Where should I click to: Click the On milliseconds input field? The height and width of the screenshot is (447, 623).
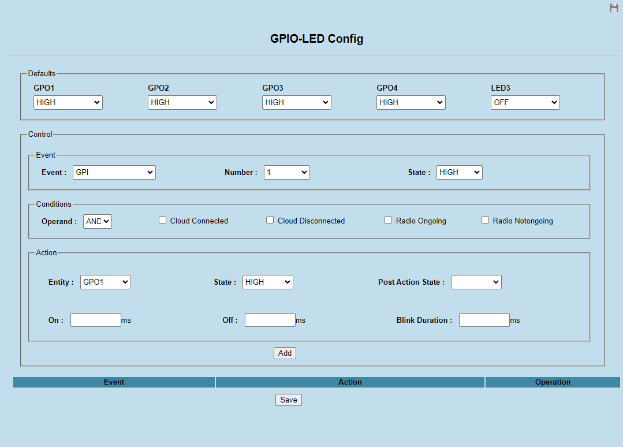95,319
